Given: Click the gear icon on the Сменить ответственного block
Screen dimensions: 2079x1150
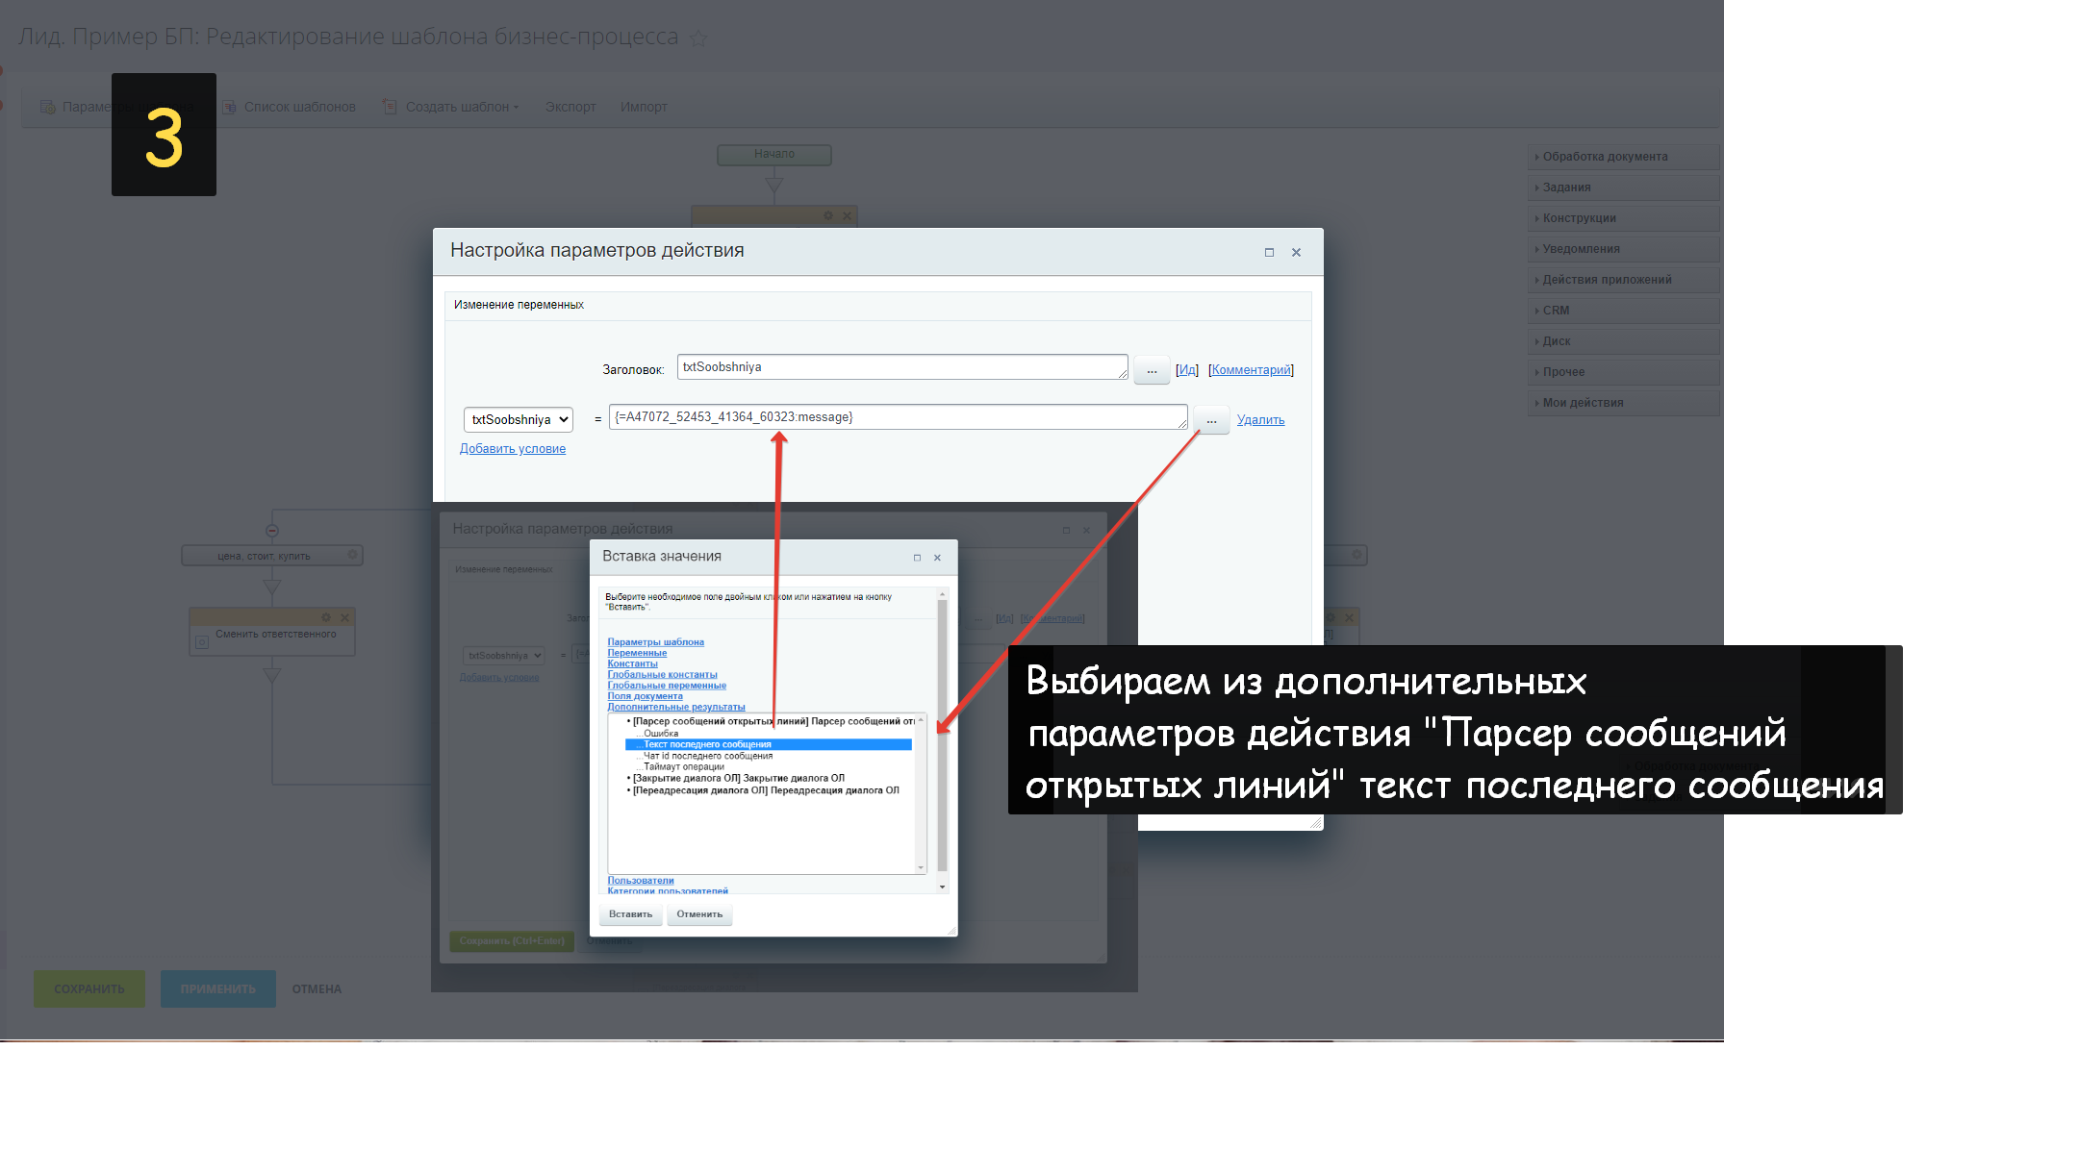Looking at the screenshot, I should point(326,617).
